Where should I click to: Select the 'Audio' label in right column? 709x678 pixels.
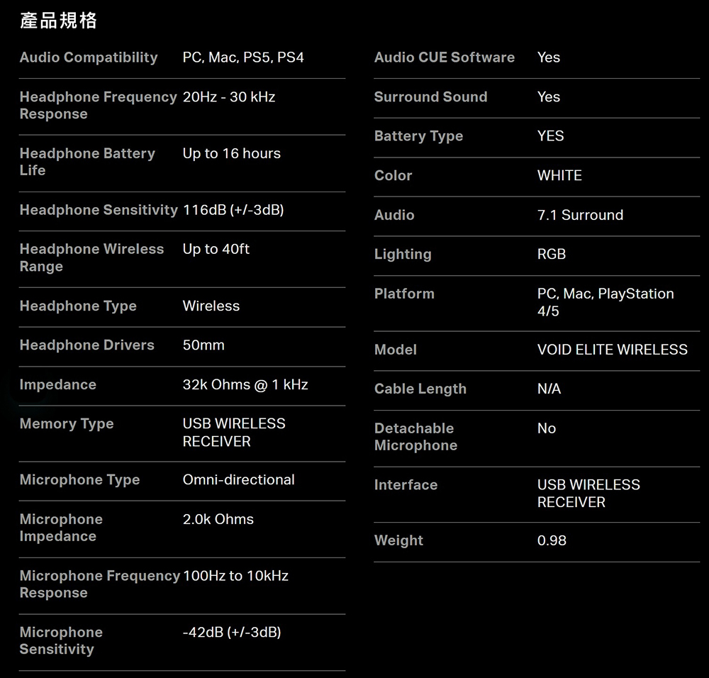tap(394, 215)
